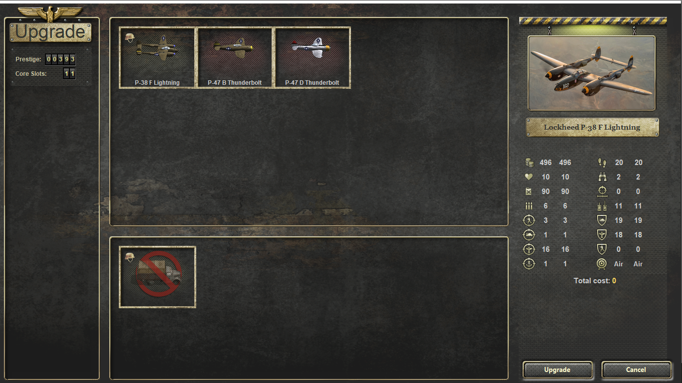Click the Upgrade confirm button
This screenshot has width=682, height=383.
(557, 370)
